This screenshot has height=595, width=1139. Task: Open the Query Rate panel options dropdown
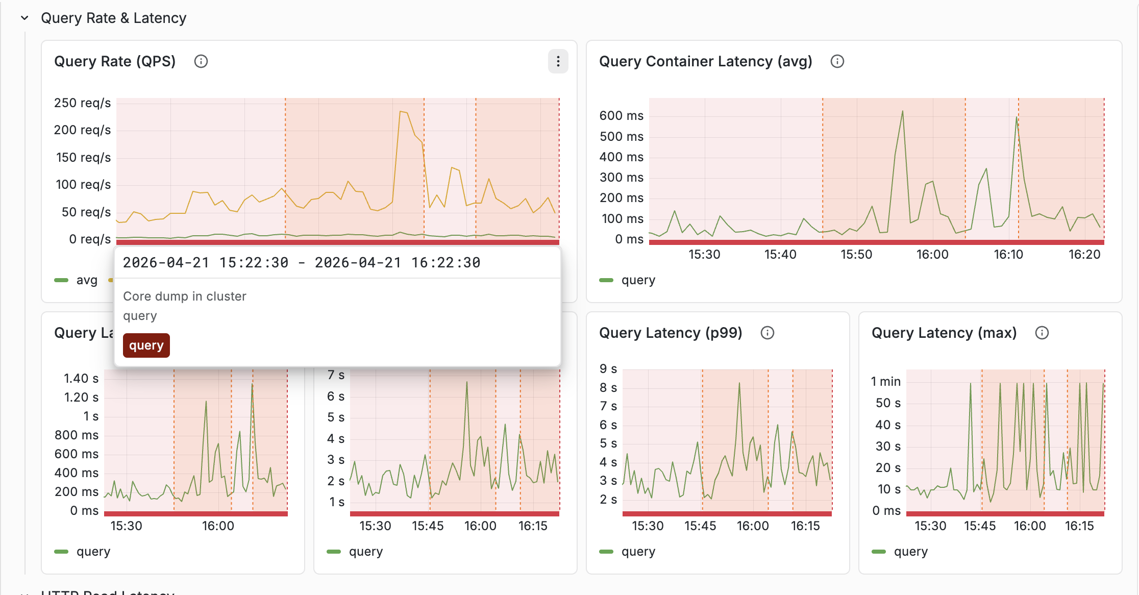pyautogui.click(x=558, y=61)
